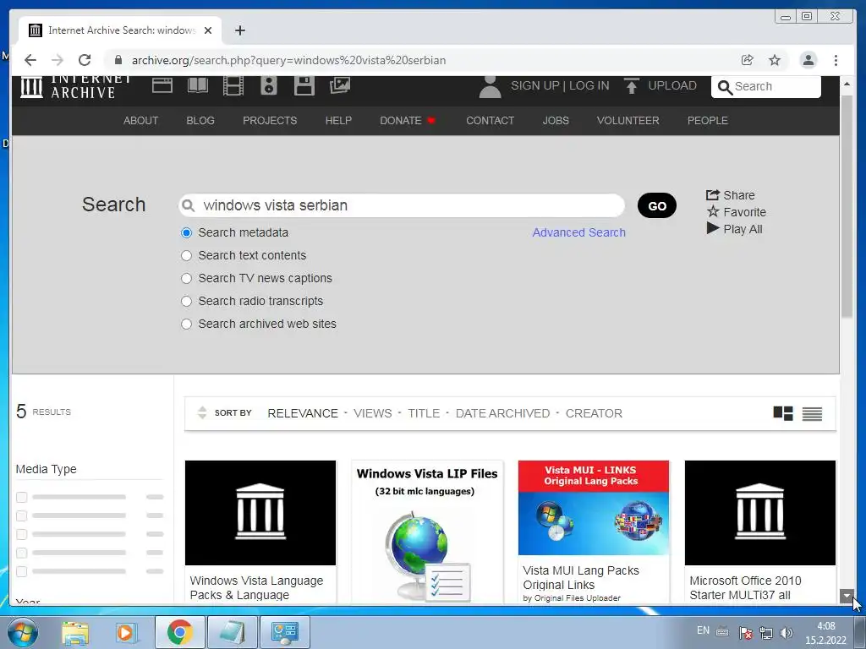Click the scrollbar down arrow

click(x=847, y=596)
